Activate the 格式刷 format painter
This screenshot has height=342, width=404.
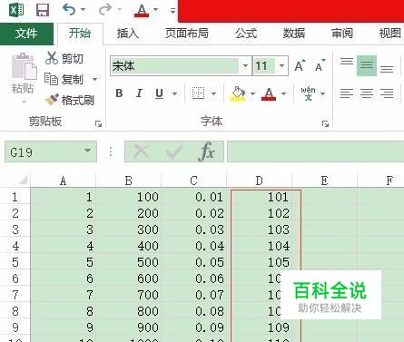click(70, 100)
